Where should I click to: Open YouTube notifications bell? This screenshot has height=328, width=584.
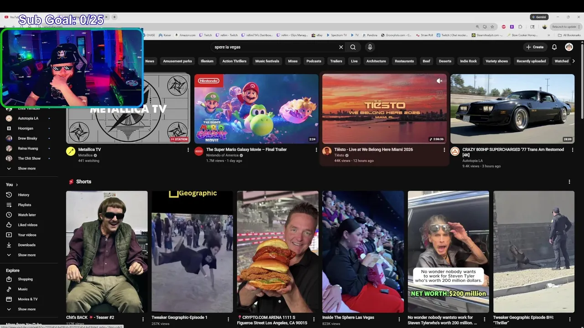(554, 47)
